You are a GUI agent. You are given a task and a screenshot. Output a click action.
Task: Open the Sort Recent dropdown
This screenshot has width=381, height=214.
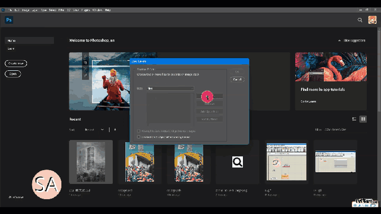click(94, 130)
